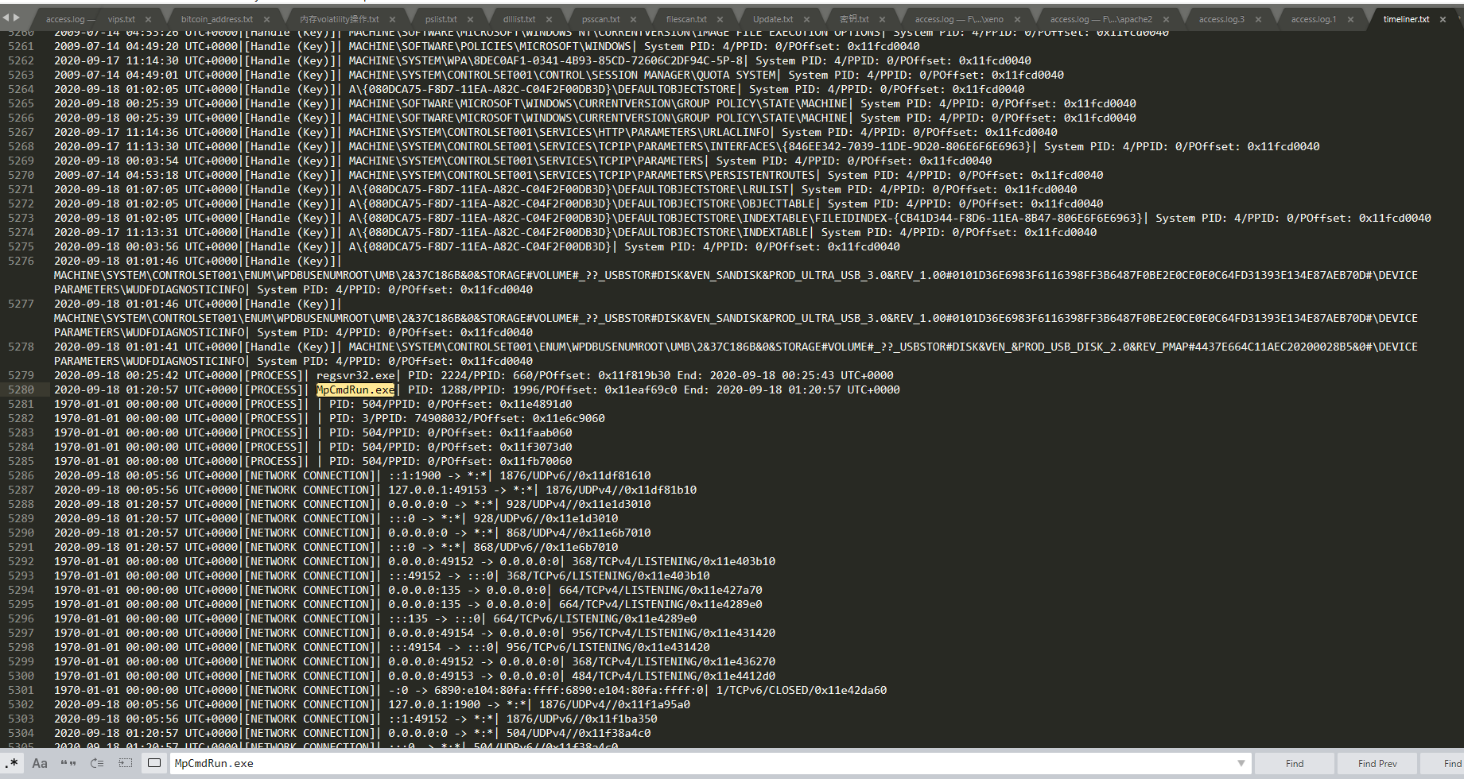Close the access.log xeno tab
Image resolution: width=1464 pixels, height=779 pixels.
[x=1017, y=19]
